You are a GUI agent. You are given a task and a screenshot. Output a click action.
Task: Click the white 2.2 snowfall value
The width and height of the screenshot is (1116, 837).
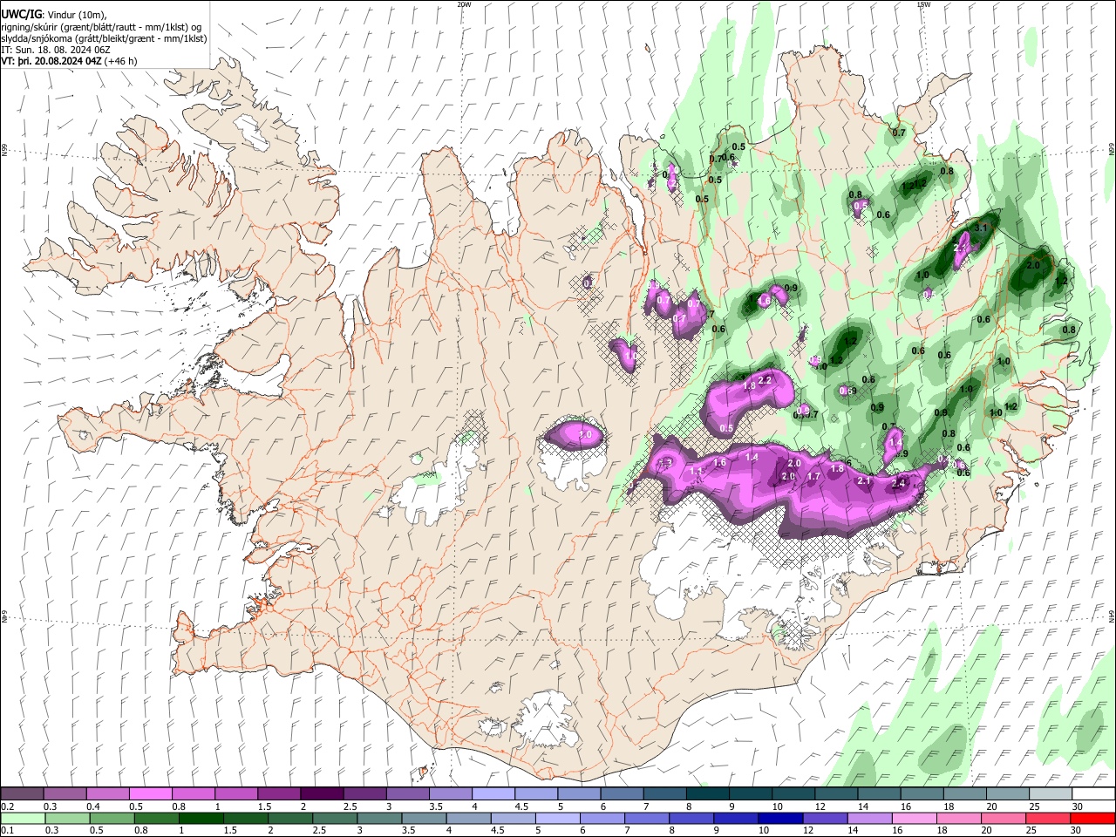pos(766,380)
